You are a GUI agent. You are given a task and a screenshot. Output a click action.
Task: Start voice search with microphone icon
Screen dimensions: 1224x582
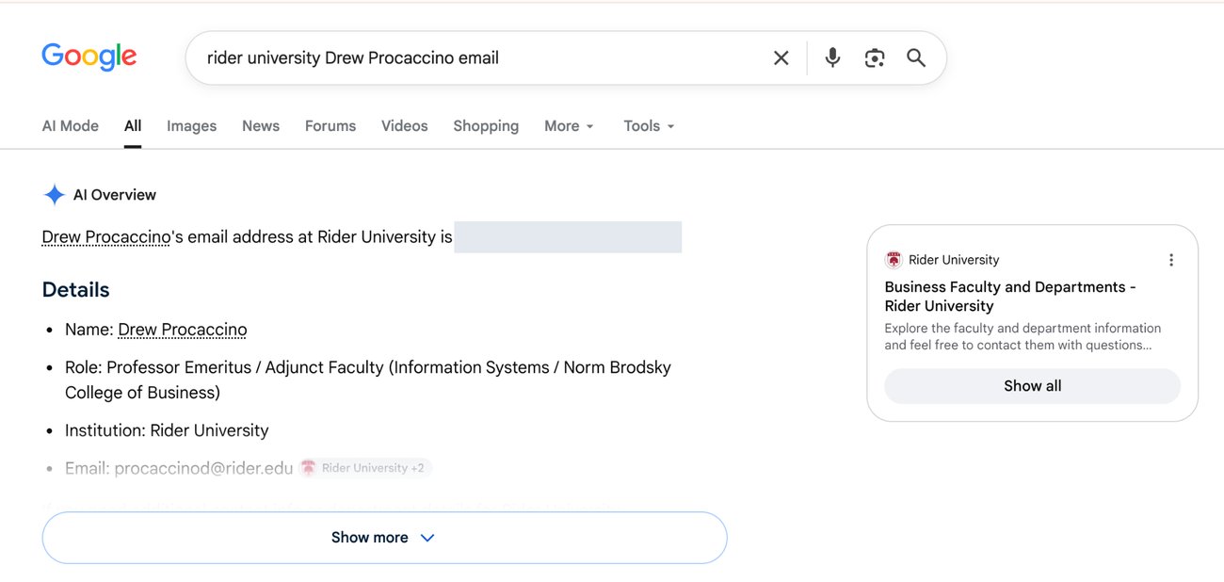(832, 58)
